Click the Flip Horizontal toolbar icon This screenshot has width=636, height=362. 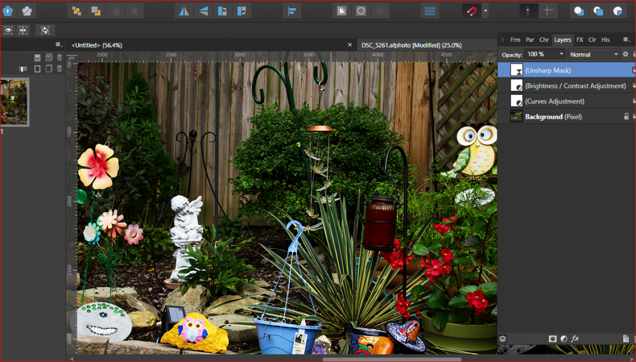click(x=183, y=11)
